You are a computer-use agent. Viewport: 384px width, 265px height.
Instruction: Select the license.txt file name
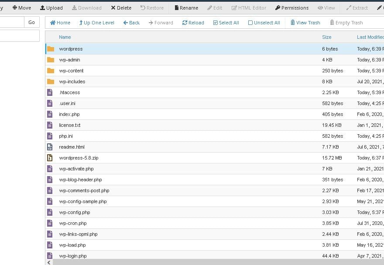pos(69,125)
